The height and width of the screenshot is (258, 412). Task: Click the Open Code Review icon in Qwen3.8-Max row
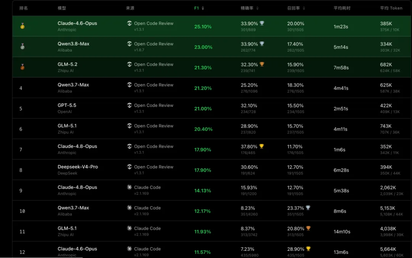click(x=129, y=44)
